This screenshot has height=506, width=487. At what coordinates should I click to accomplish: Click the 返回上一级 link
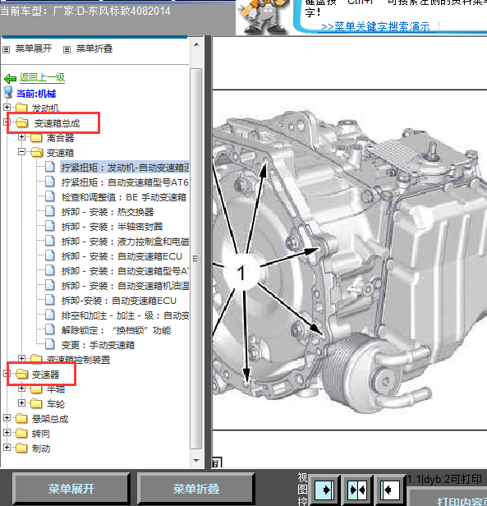pyautogui.click(x=42, y=77)
